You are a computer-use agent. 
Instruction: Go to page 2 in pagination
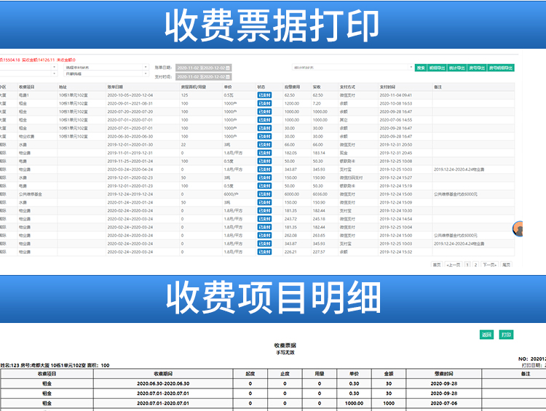coord(475,265)
